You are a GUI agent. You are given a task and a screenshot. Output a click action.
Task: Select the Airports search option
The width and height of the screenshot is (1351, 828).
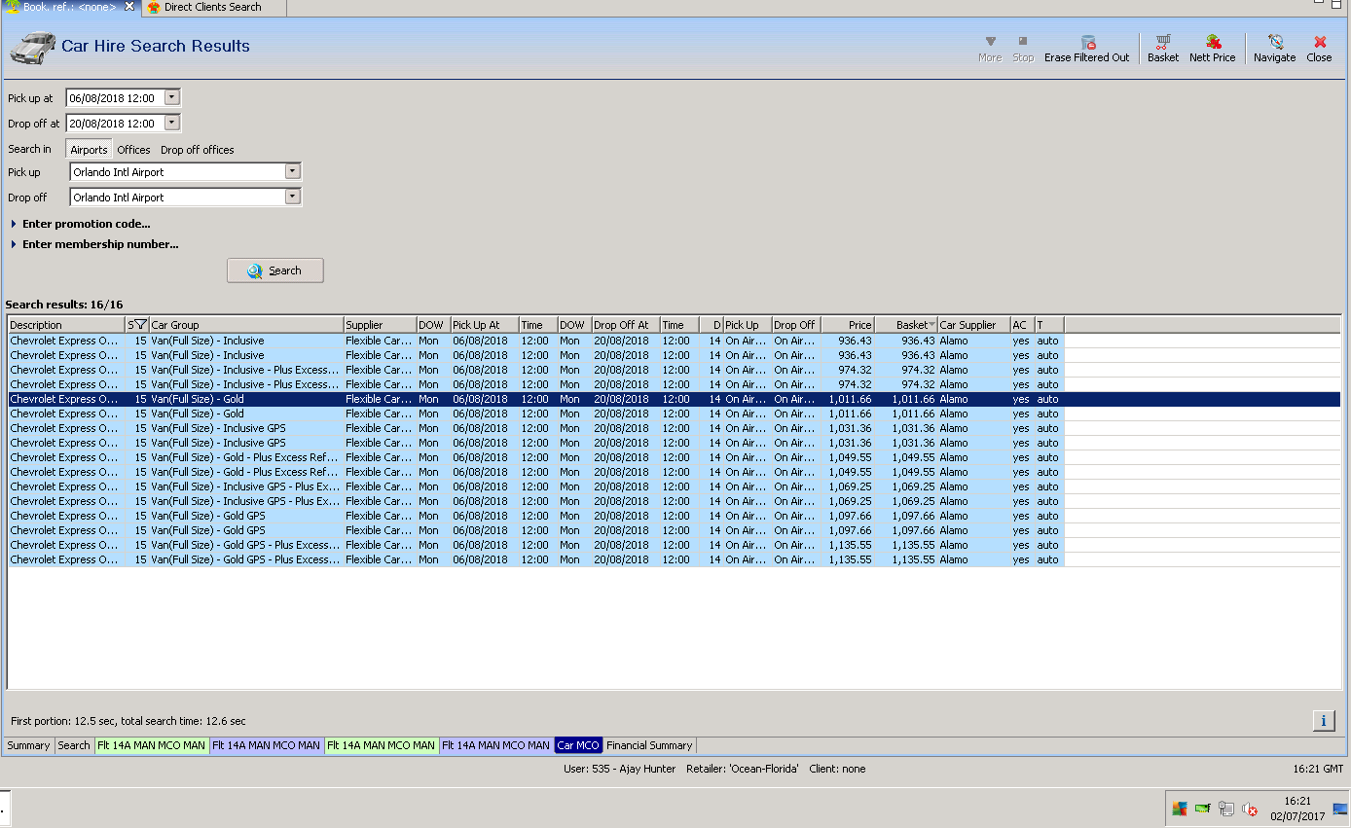(x=89, y=150)
